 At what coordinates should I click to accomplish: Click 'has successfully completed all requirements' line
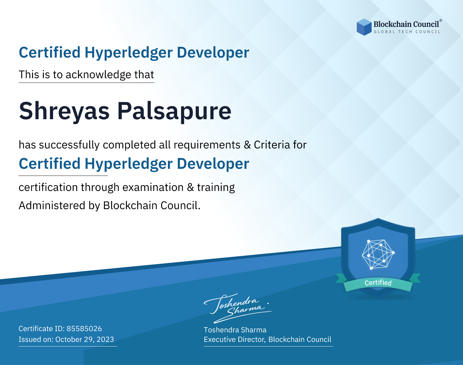pos(163,145)
